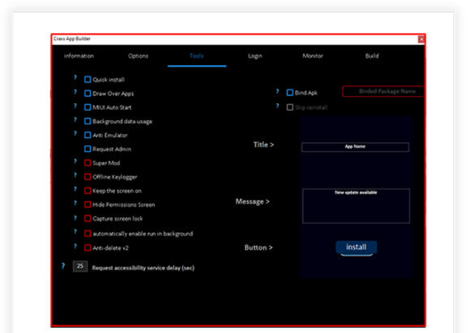Image resolution: width=468 pixels, height=333 pixels.
Task: Click the help icon beside Quick install
Action: coord(75,78)
